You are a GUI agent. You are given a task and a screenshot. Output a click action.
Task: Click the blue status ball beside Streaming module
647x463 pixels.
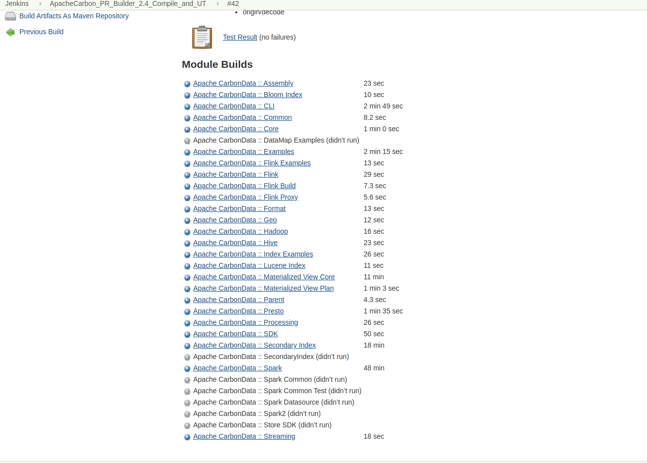tap(187, 437)
